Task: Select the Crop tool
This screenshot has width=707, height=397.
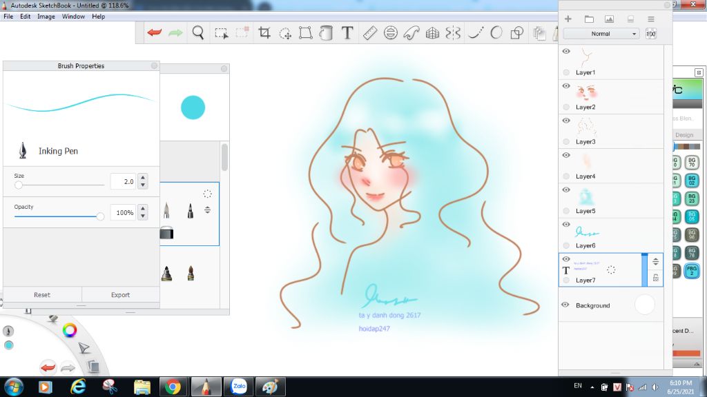Action: 264,33
